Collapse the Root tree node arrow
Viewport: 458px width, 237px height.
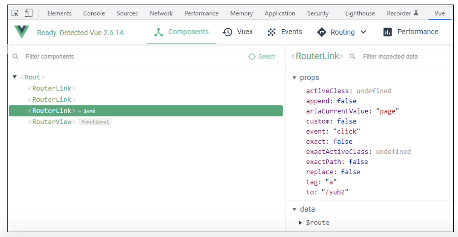pos(15,77)
